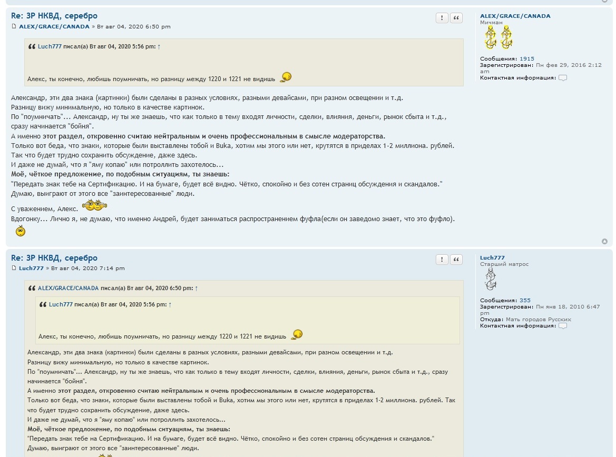The height and width of the screenshot is (457, 616).
Task: View Luch777's 355 posts
Action: coord(525,301)
